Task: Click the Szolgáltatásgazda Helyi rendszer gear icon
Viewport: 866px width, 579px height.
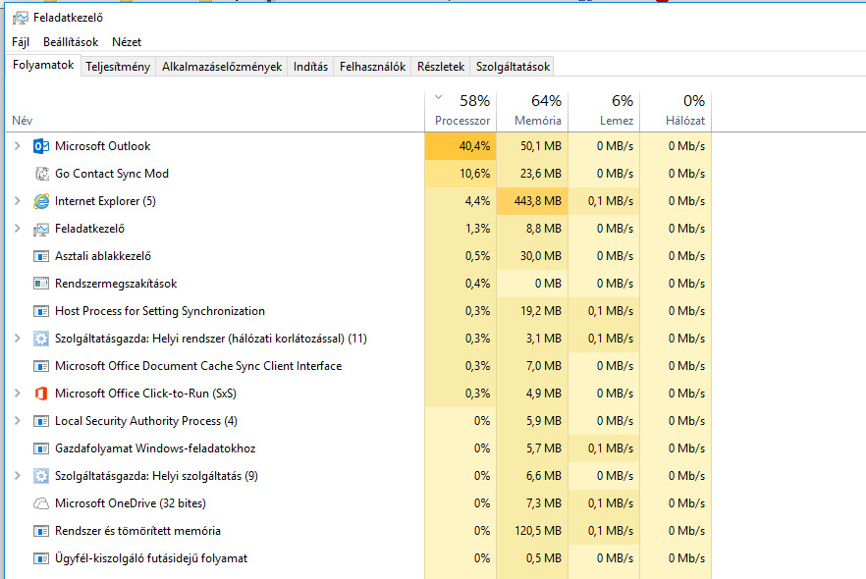Action: [41, 339]
